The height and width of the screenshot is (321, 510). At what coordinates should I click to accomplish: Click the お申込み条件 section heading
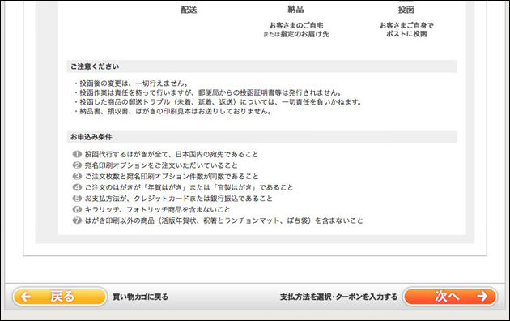pyautogui.click(x=91, y=137)
